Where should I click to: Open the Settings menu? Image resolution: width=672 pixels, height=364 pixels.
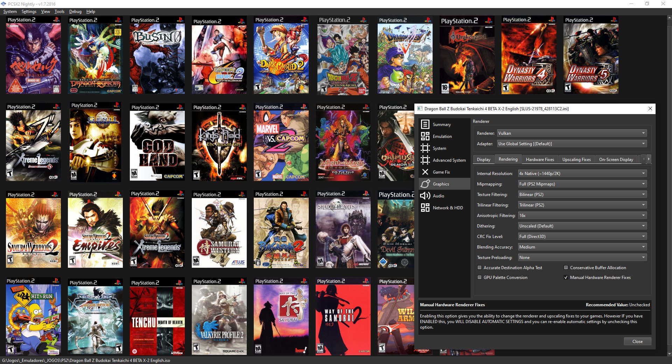pyautogui.click(x=29, y=11)
